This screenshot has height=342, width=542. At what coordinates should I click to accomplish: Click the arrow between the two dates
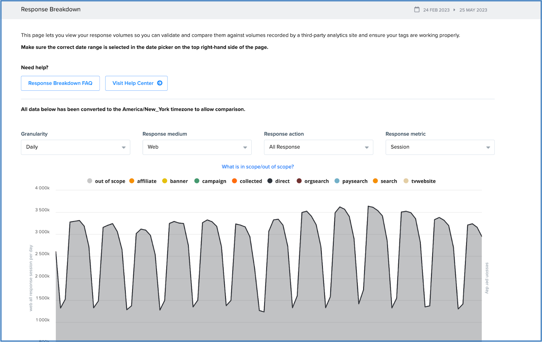point(454,10)
